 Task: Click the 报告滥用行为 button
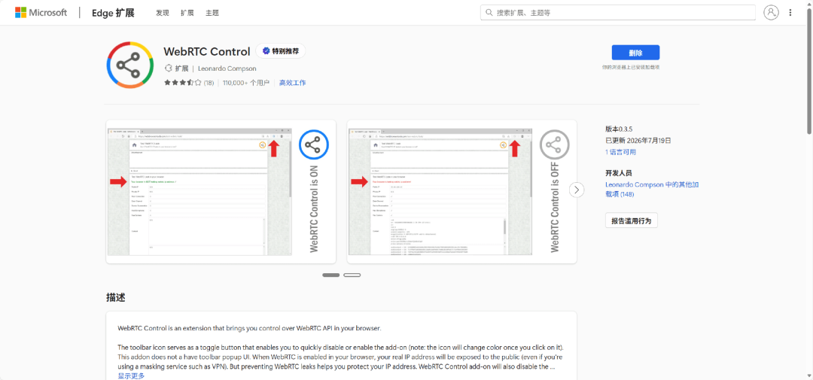coord(631,220)
